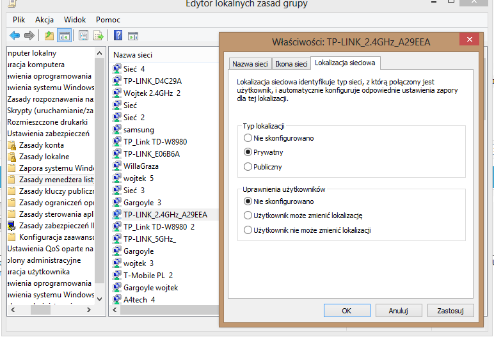This screenshot has width=494, height=337.
Task: Click the Back arrow toolbar icon
Action: click(x=14, y=35)
